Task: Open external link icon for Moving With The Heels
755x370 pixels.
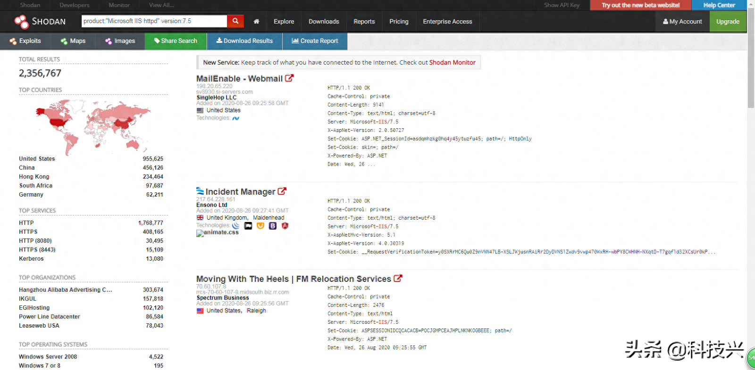Action: point(398,279)
